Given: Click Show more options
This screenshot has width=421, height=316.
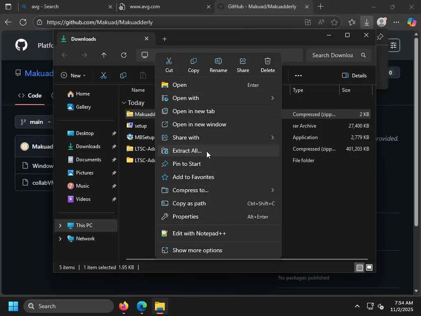Looking at the screenshot, I should click(x=197, y=250).
